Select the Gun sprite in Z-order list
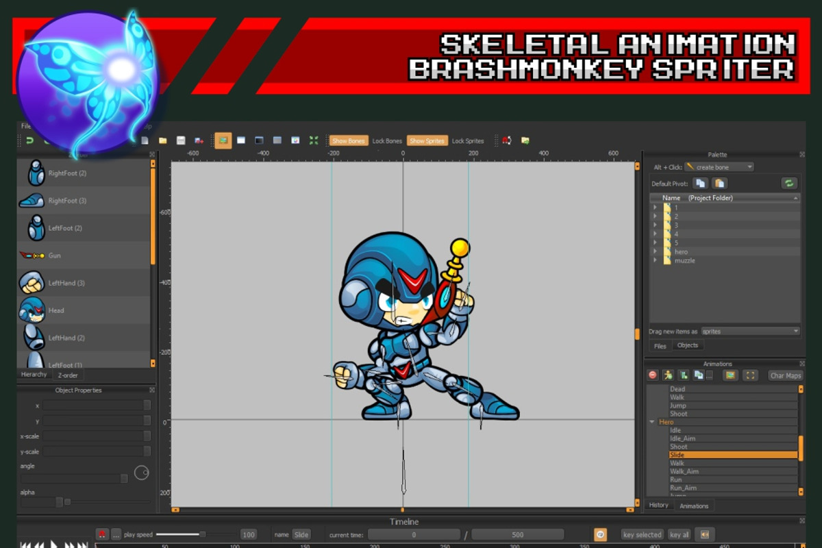822x548 pixels. click(84, 256)
